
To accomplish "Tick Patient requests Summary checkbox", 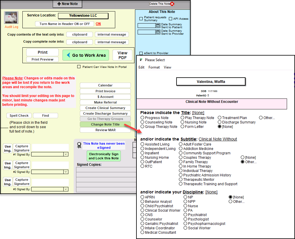I will pyautogui.click(x=141, y=19).
